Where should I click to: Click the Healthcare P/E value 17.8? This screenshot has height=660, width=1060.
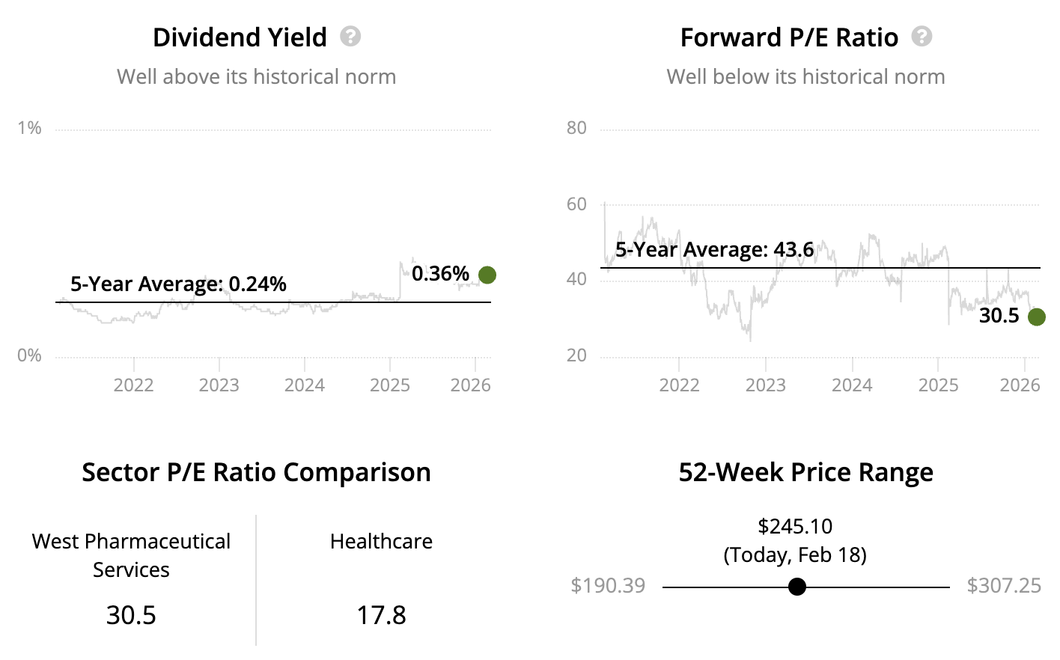point(381,615)
